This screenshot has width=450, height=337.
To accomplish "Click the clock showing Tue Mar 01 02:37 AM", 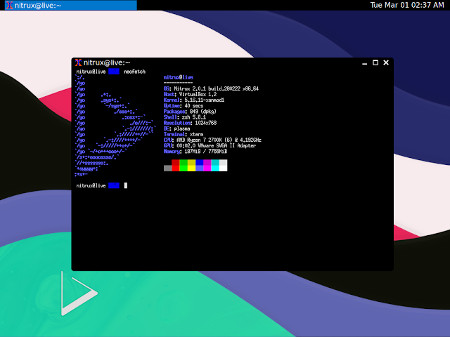I will coord(406,5).
